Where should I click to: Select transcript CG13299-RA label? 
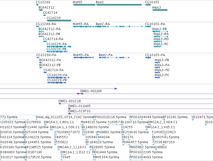click(46, 24)
